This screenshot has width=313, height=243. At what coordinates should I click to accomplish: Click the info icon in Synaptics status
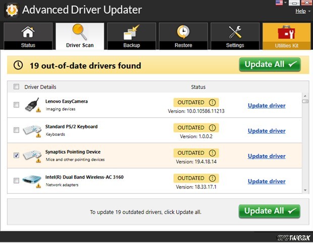point(212,153)
